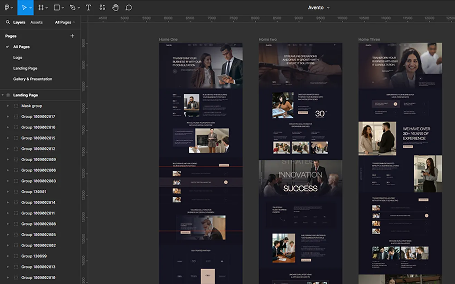Collapse the All Pages list selector

(65, 22)
